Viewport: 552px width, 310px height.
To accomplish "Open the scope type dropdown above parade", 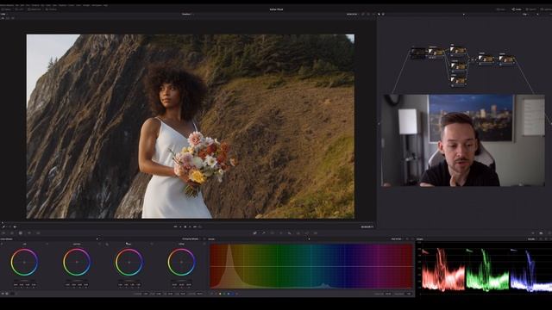I will click(531, 239).
